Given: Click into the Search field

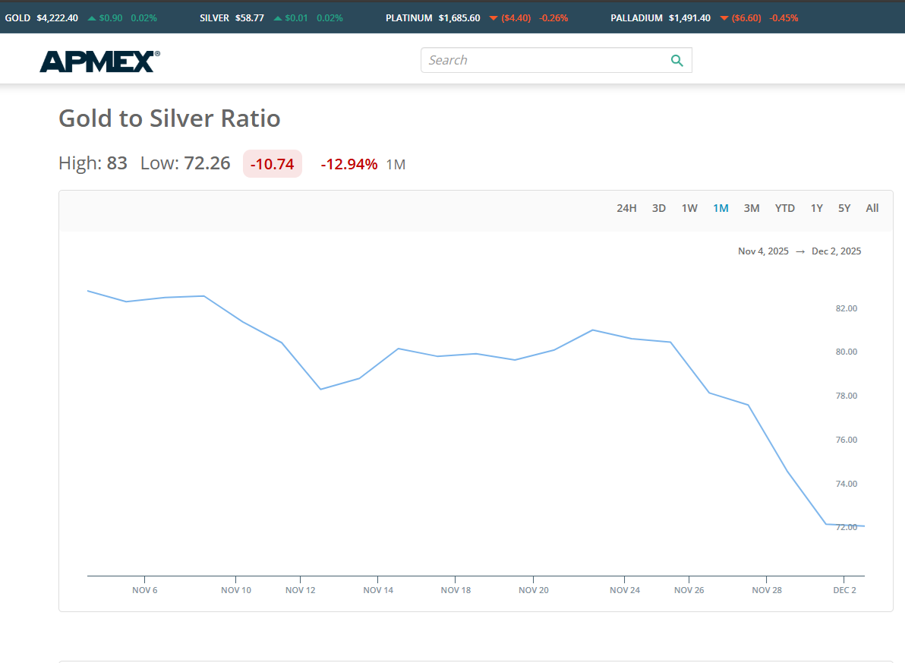Looking at the screenshot, I should (x=543, y=61).
